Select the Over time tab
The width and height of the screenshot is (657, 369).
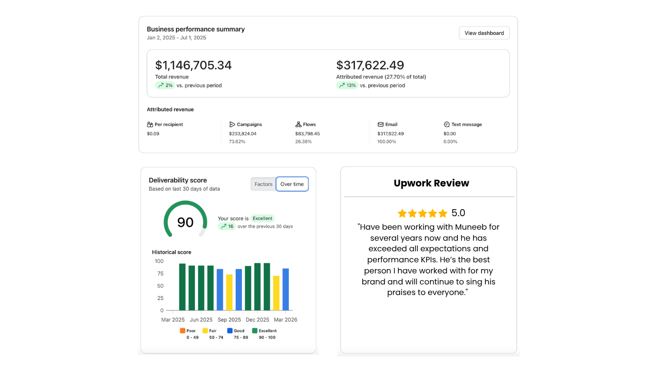click(x=292, y=184)
